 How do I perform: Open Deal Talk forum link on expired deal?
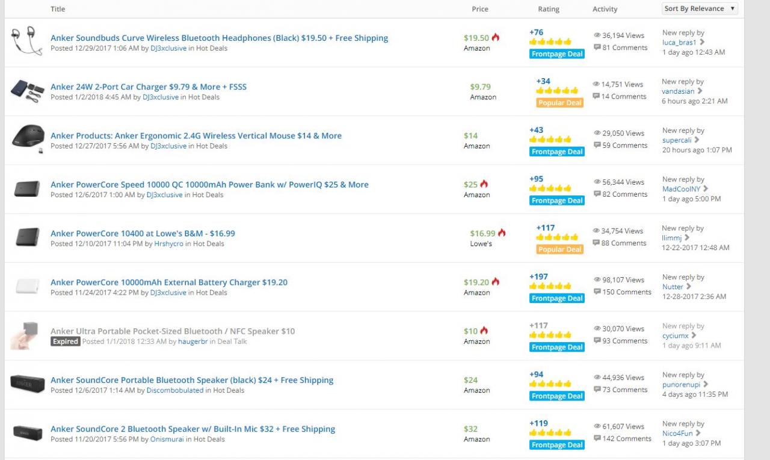[x=231, y=342]
